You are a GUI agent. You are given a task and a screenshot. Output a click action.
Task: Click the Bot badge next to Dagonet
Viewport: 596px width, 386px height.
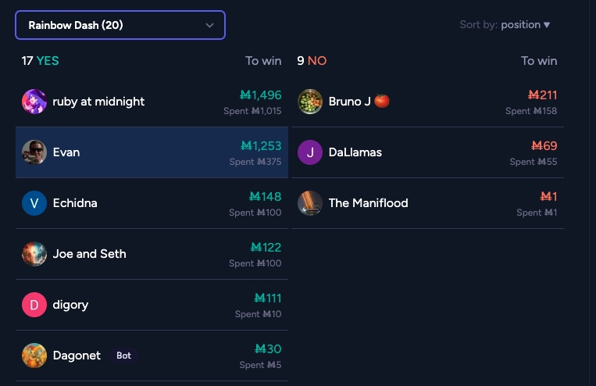click(x=123, y=356)
